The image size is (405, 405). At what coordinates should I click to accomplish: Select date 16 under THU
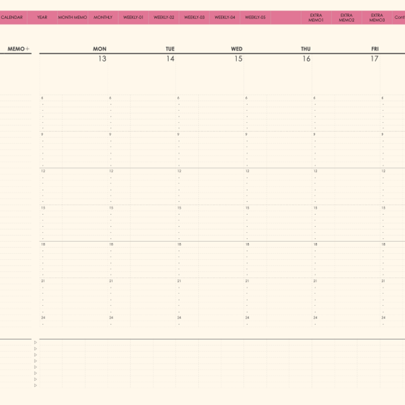(306, 59)
